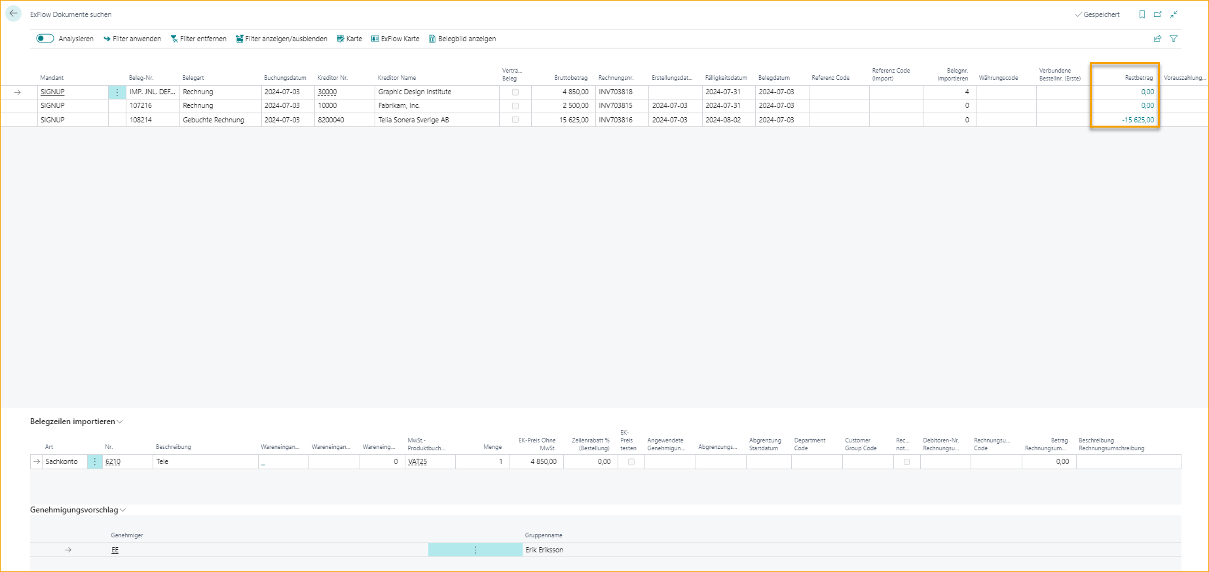1209x572 pixels.
Task: Click Filter anwenden in the action bar
Action: point(132,39)
